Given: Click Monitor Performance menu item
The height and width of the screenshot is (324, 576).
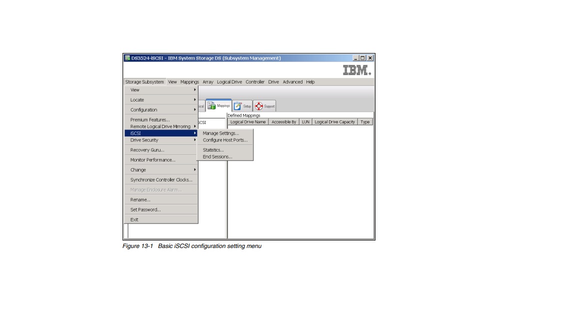Looking at the screenshot, I should [x=152, y=160].
